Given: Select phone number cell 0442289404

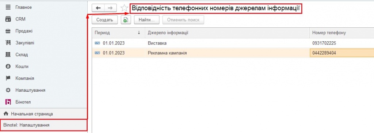Looking at the screenshot, I should tap(341, 53).
